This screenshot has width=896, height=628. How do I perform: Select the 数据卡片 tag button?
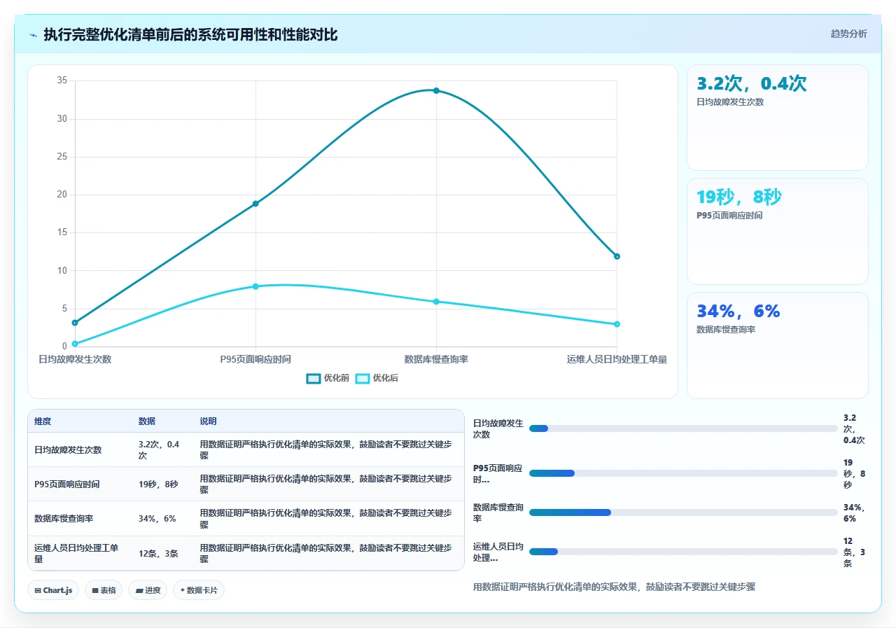pyautogui.click(x=199, y=590)
